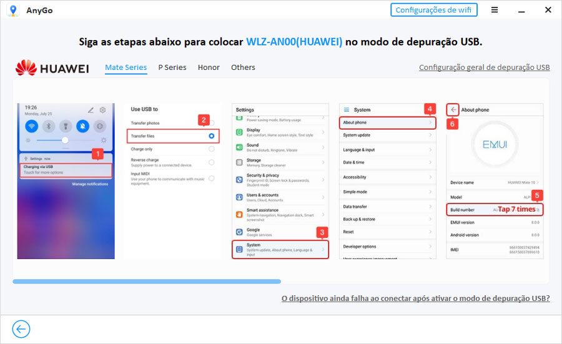Switch to the Mate Series tab

[x=126, y=67]
